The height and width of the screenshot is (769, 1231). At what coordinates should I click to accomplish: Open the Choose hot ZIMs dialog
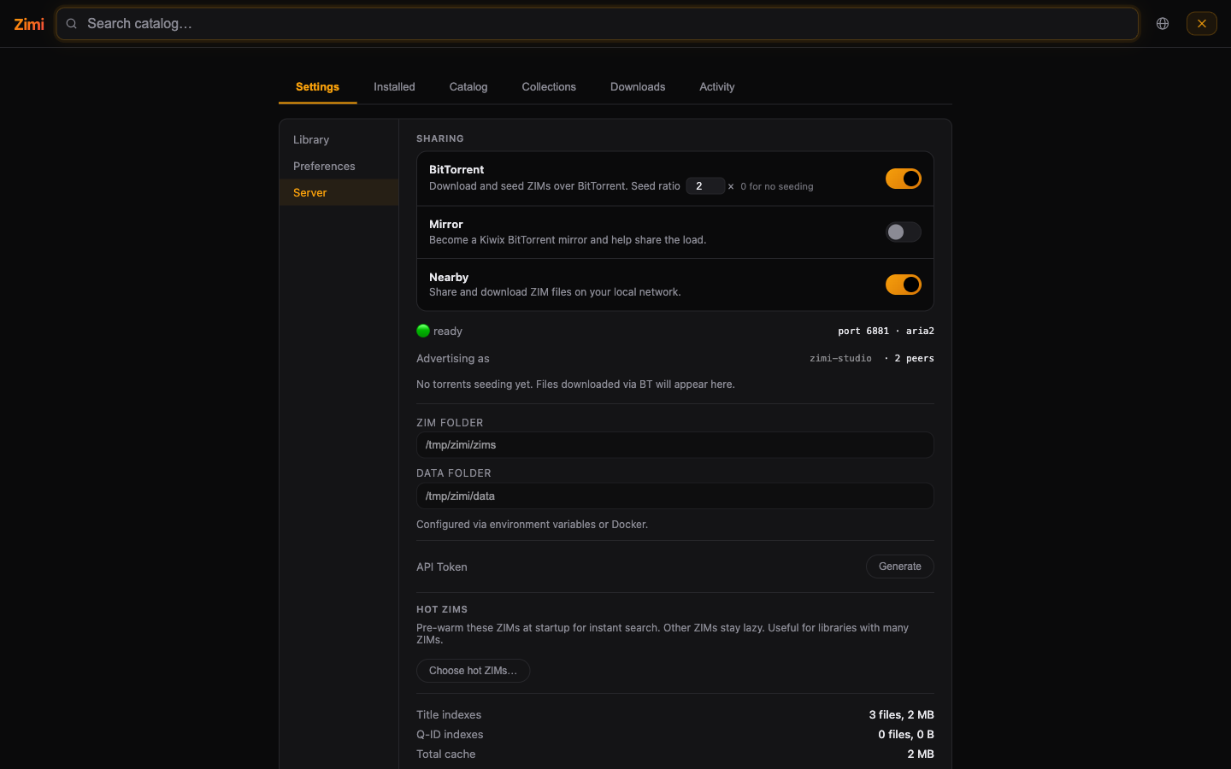click(x=474, y=671)
